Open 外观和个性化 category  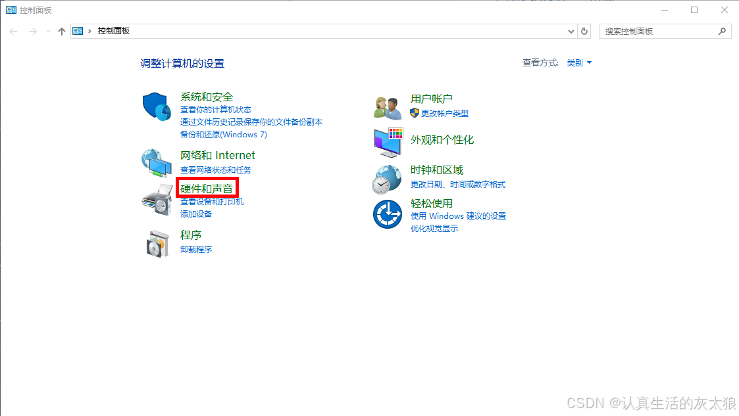coord(442,140)
